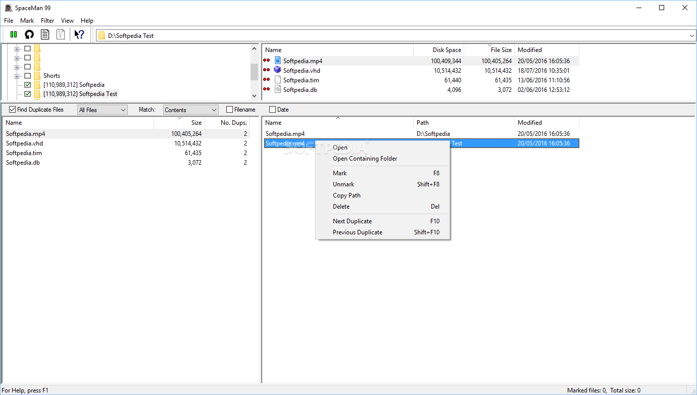The height and width of the screenshot is (395, 697).
Task: Click the green pause scan icon
Action: [14, 35]
